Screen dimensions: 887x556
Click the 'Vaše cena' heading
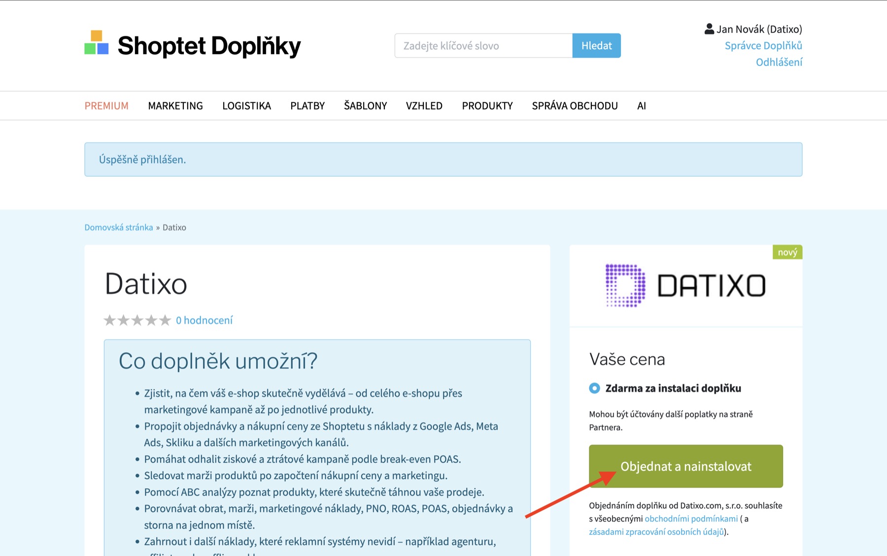pyautogui.click(x=627, y=360)
